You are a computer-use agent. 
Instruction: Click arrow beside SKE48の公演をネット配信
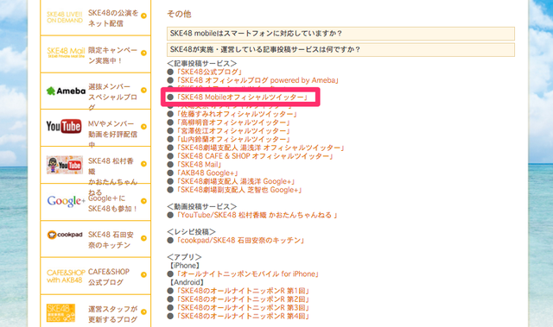coord(143,16)
